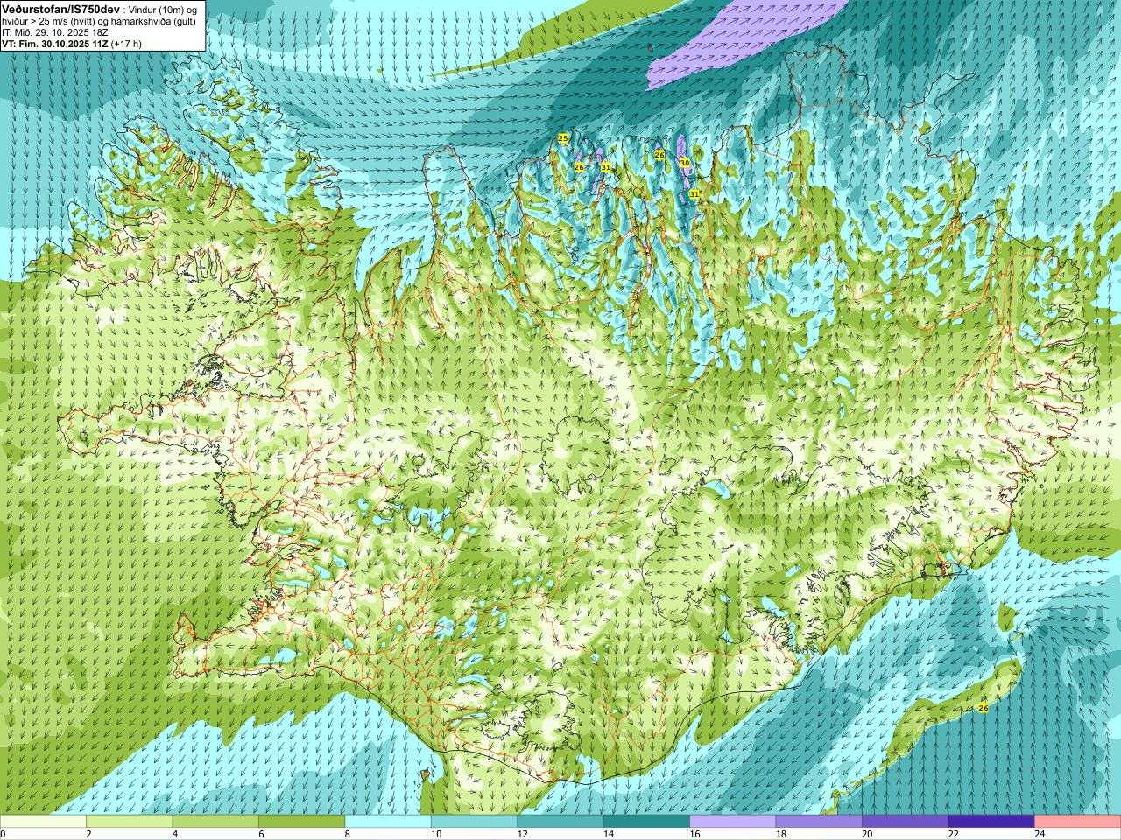
Task: Click the "IT: Mið. 29. 10. 2025 18Z" initial time text
Action: [x=55, y=32]
